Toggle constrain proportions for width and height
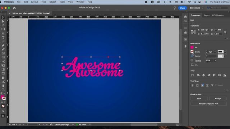230x129 pixels. [225, 32]
